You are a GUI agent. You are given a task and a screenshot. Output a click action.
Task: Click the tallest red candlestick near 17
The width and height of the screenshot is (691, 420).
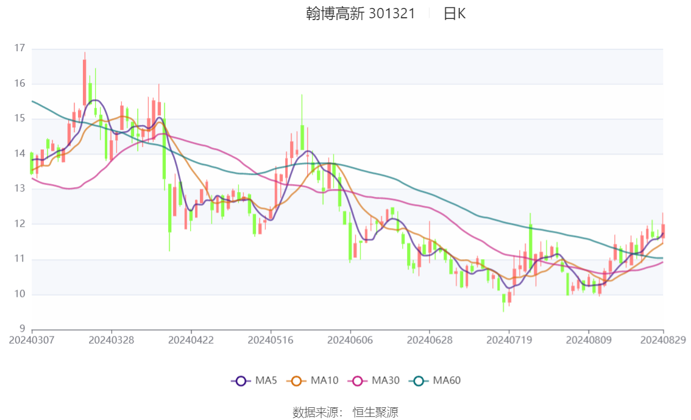(85, 82)
